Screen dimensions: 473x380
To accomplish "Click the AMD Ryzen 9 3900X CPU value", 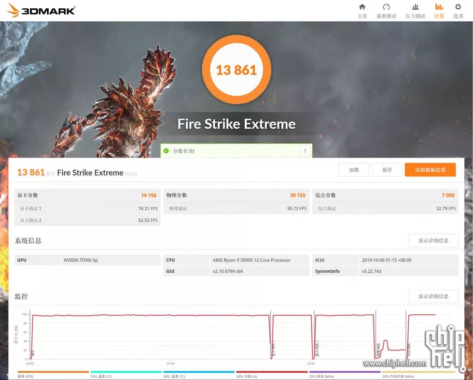I will coord(251,260).
